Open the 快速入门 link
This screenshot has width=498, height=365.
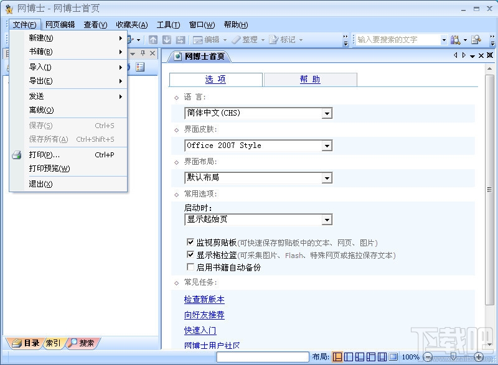tap(199, 330)
